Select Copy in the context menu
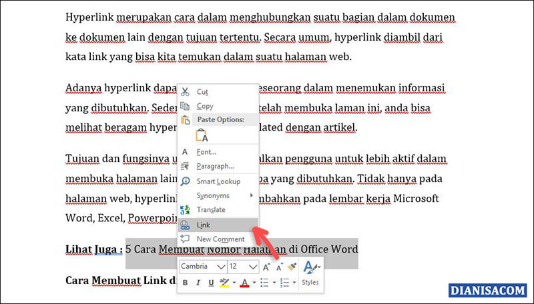This screenshot has height=304, width=534. pos(205,106)
